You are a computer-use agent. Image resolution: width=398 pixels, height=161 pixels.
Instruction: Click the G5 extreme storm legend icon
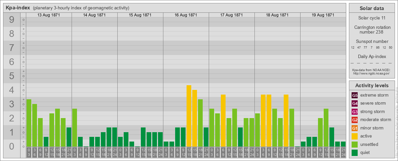[355, 95]
